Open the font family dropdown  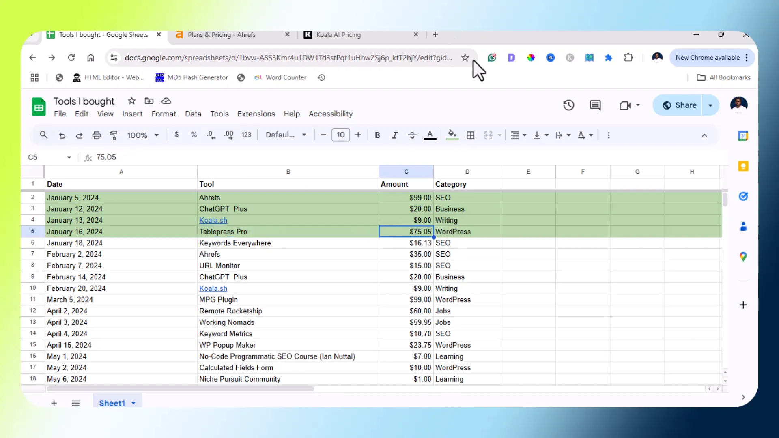pos(286,135)
